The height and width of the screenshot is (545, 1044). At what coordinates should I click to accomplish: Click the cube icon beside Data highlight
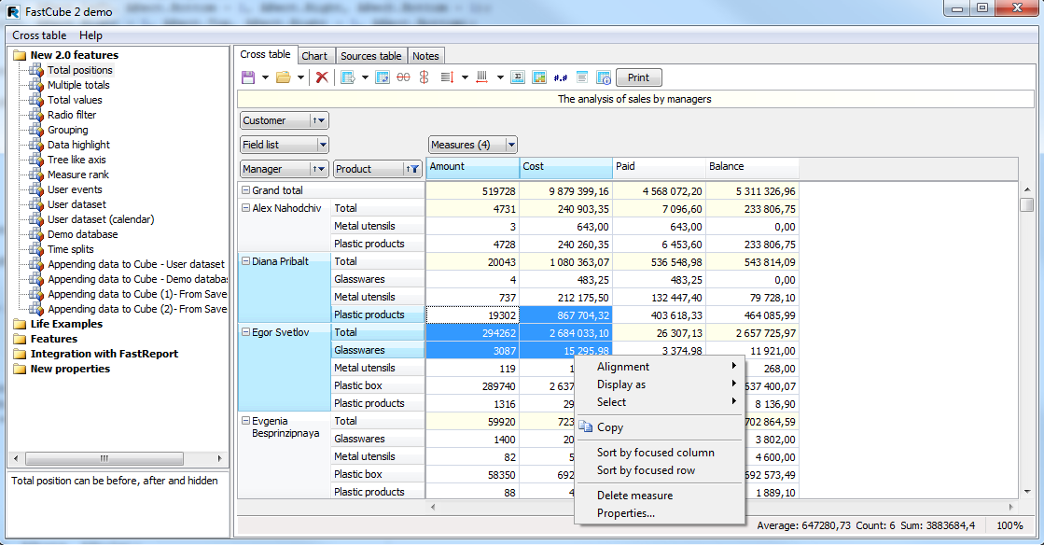[x=36, y=145]
